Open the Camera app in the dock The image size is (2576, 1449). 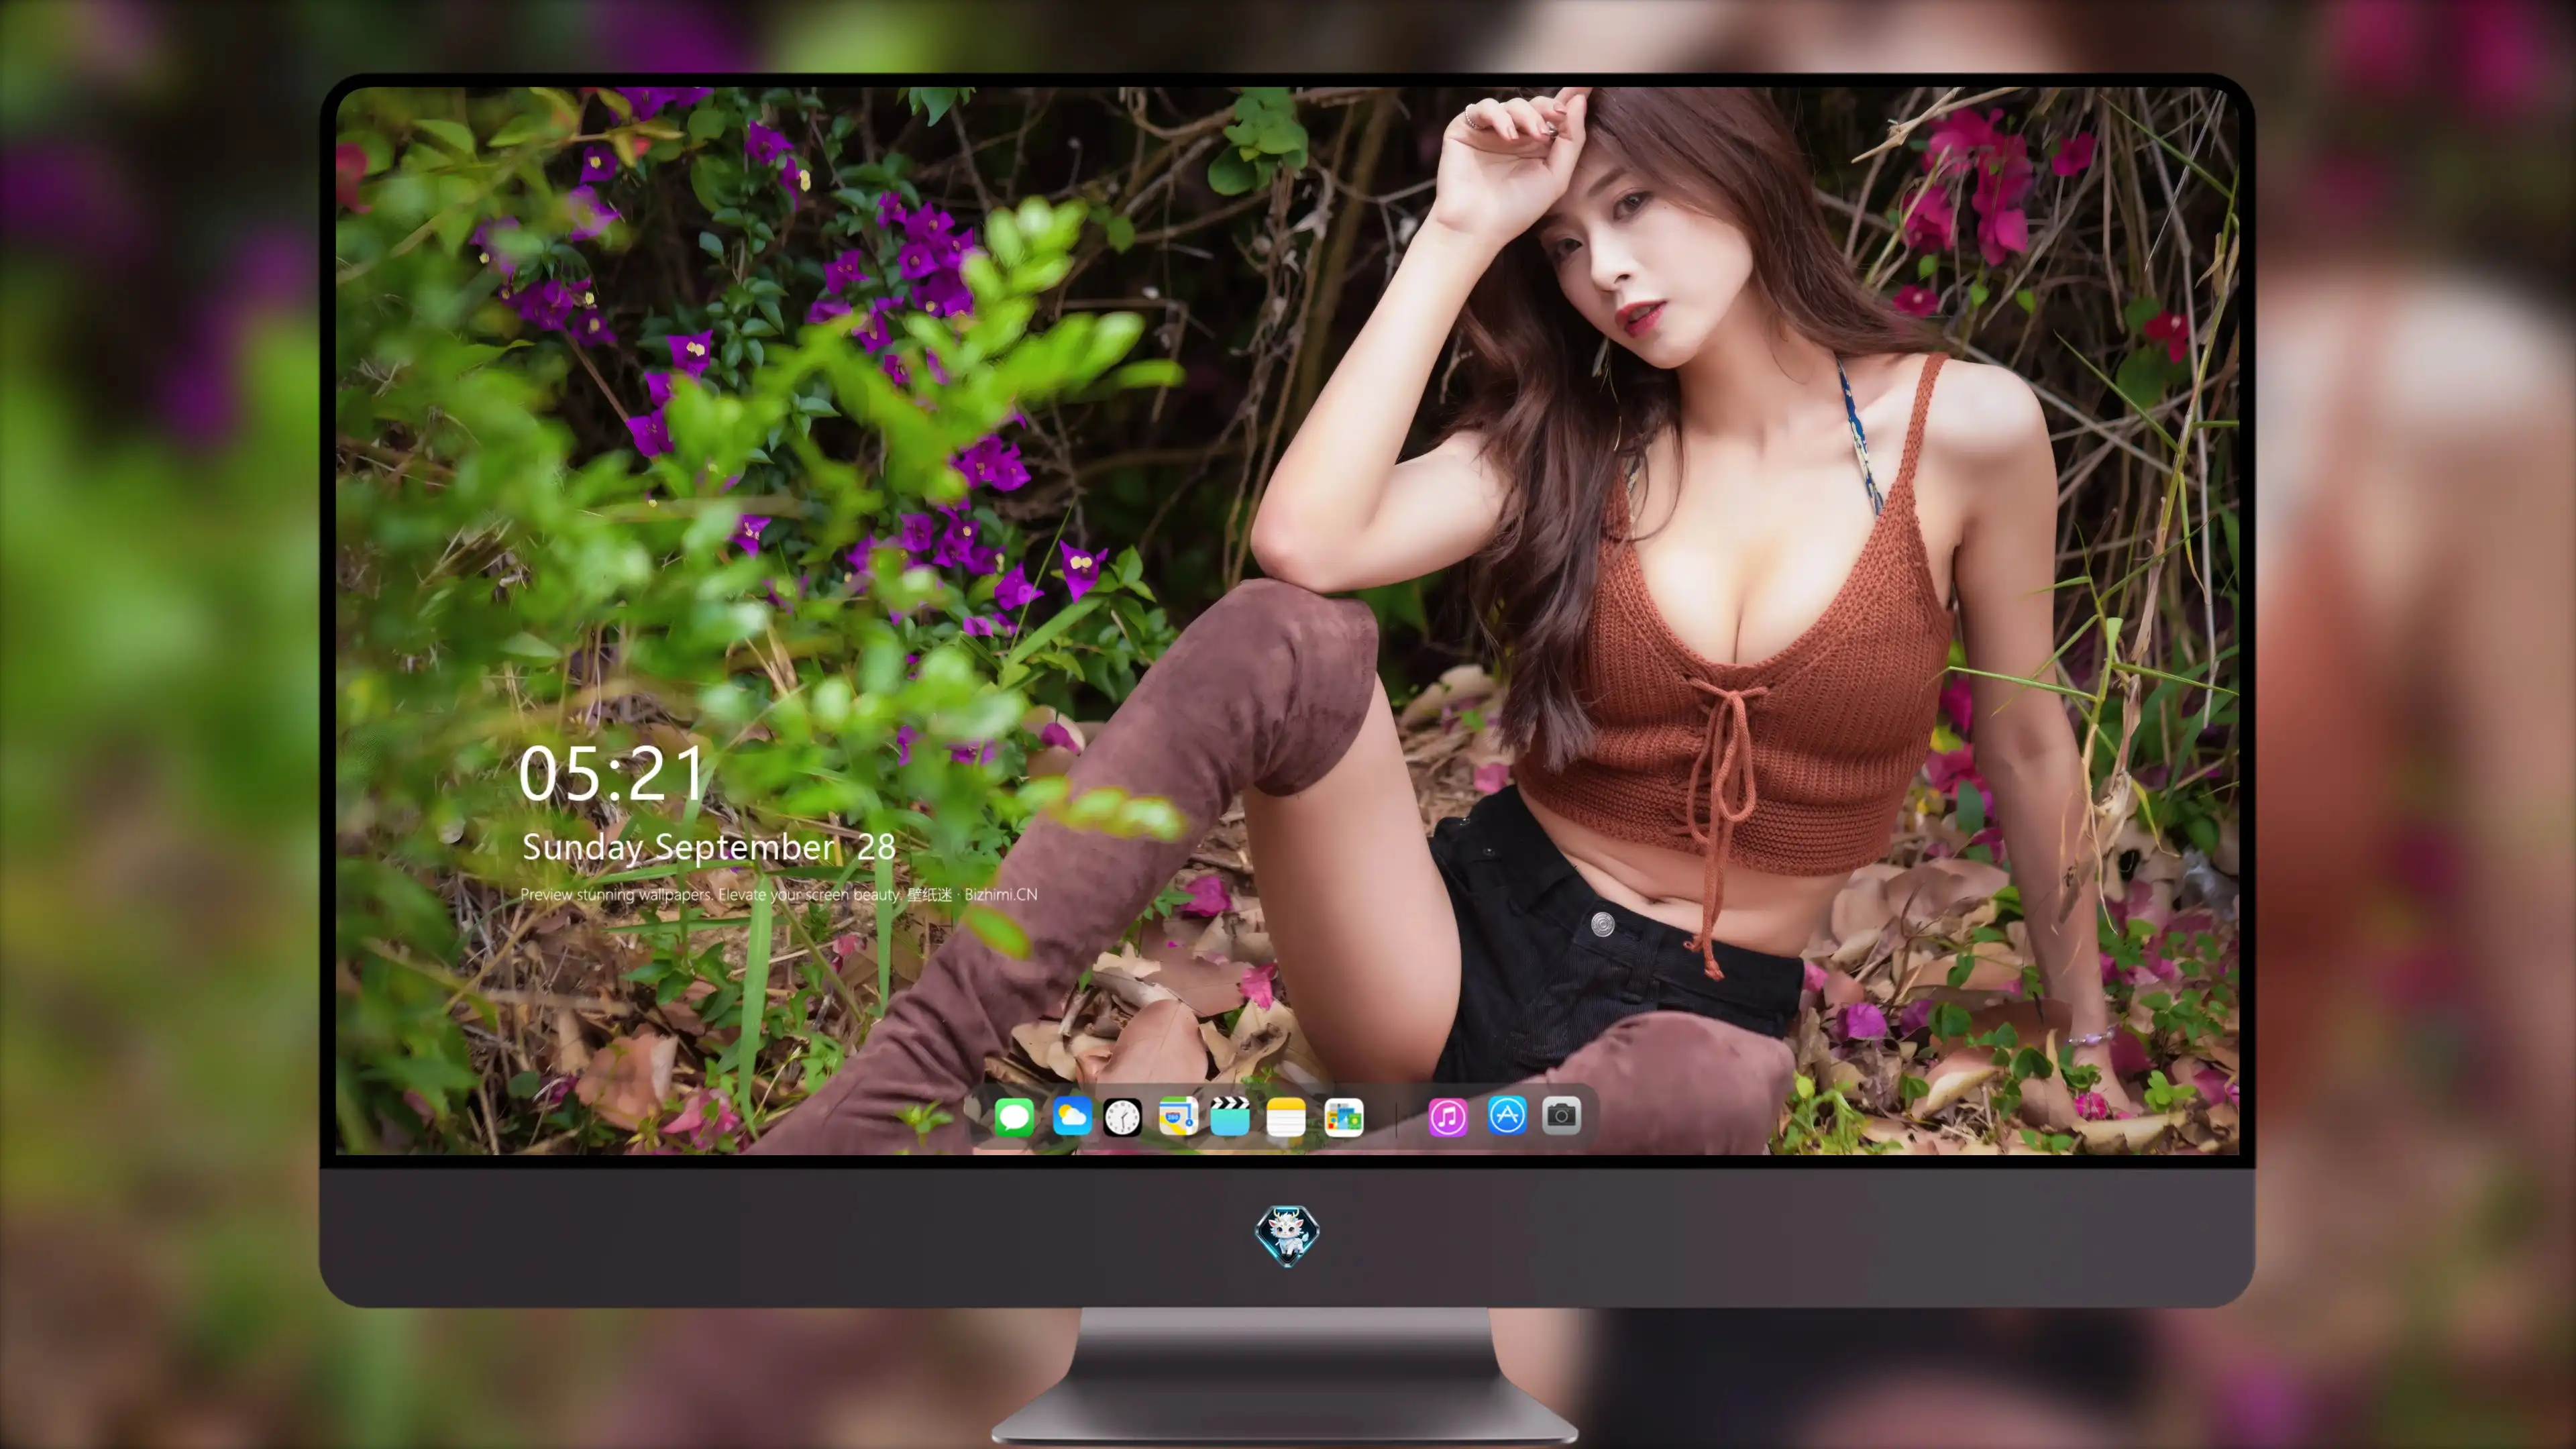click(x=1561, y=1115)
